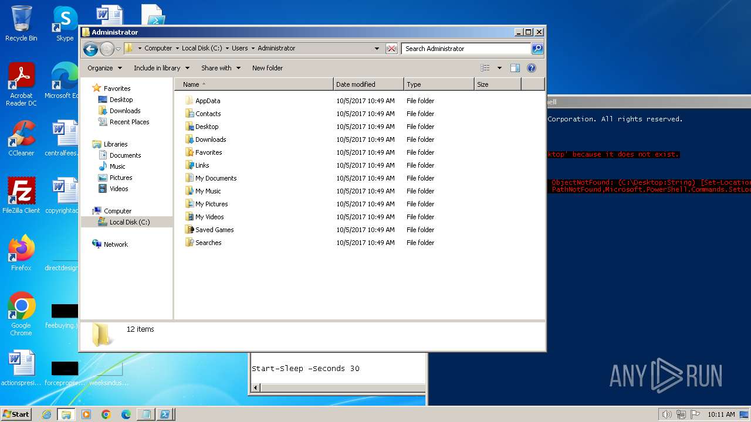This screenshot has width=751, height=422.
Task: Select the AppData folder icon
Action: (x=190, y=101)
